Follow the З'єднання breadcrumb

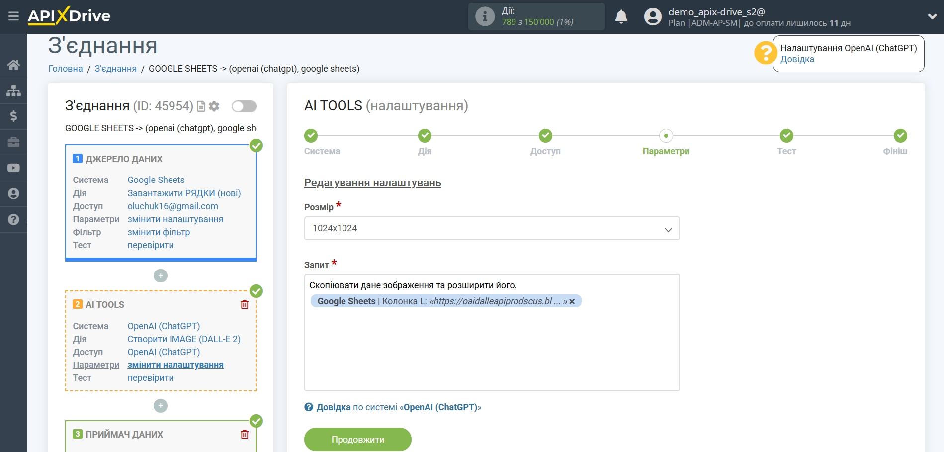coord(115,69)
